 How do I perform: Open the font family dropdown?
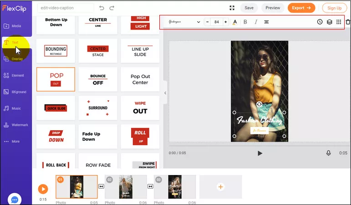coord(184,22)
